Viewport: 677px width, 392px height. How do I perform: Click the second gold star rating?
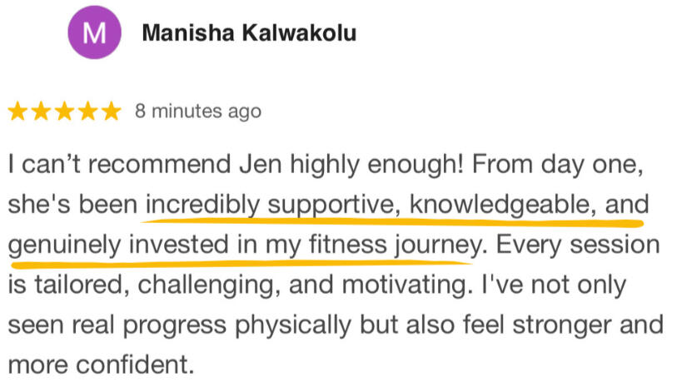point(42,112)
